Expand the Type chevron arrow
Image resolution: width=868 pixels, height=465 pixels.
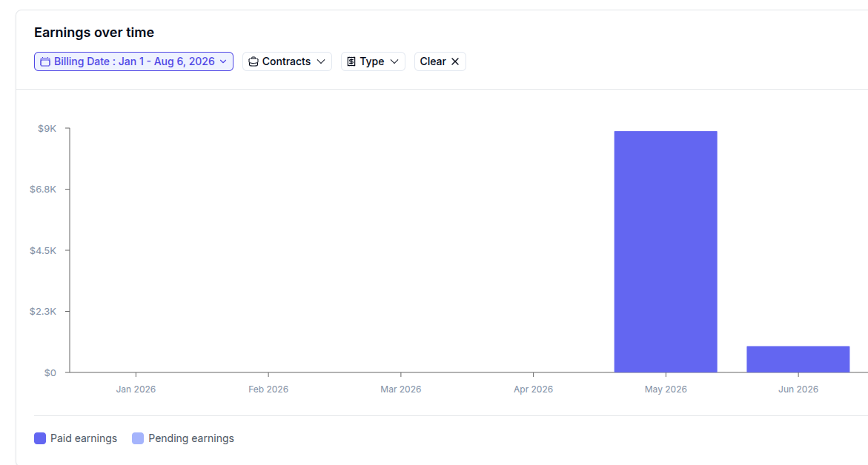click(394, 61)
